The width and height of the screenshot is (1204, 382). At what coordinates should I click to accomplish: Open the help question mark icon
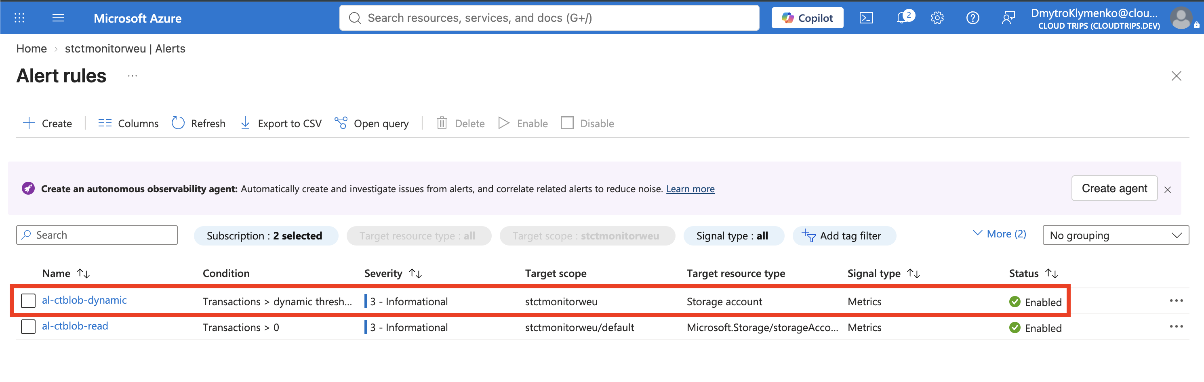972,18
